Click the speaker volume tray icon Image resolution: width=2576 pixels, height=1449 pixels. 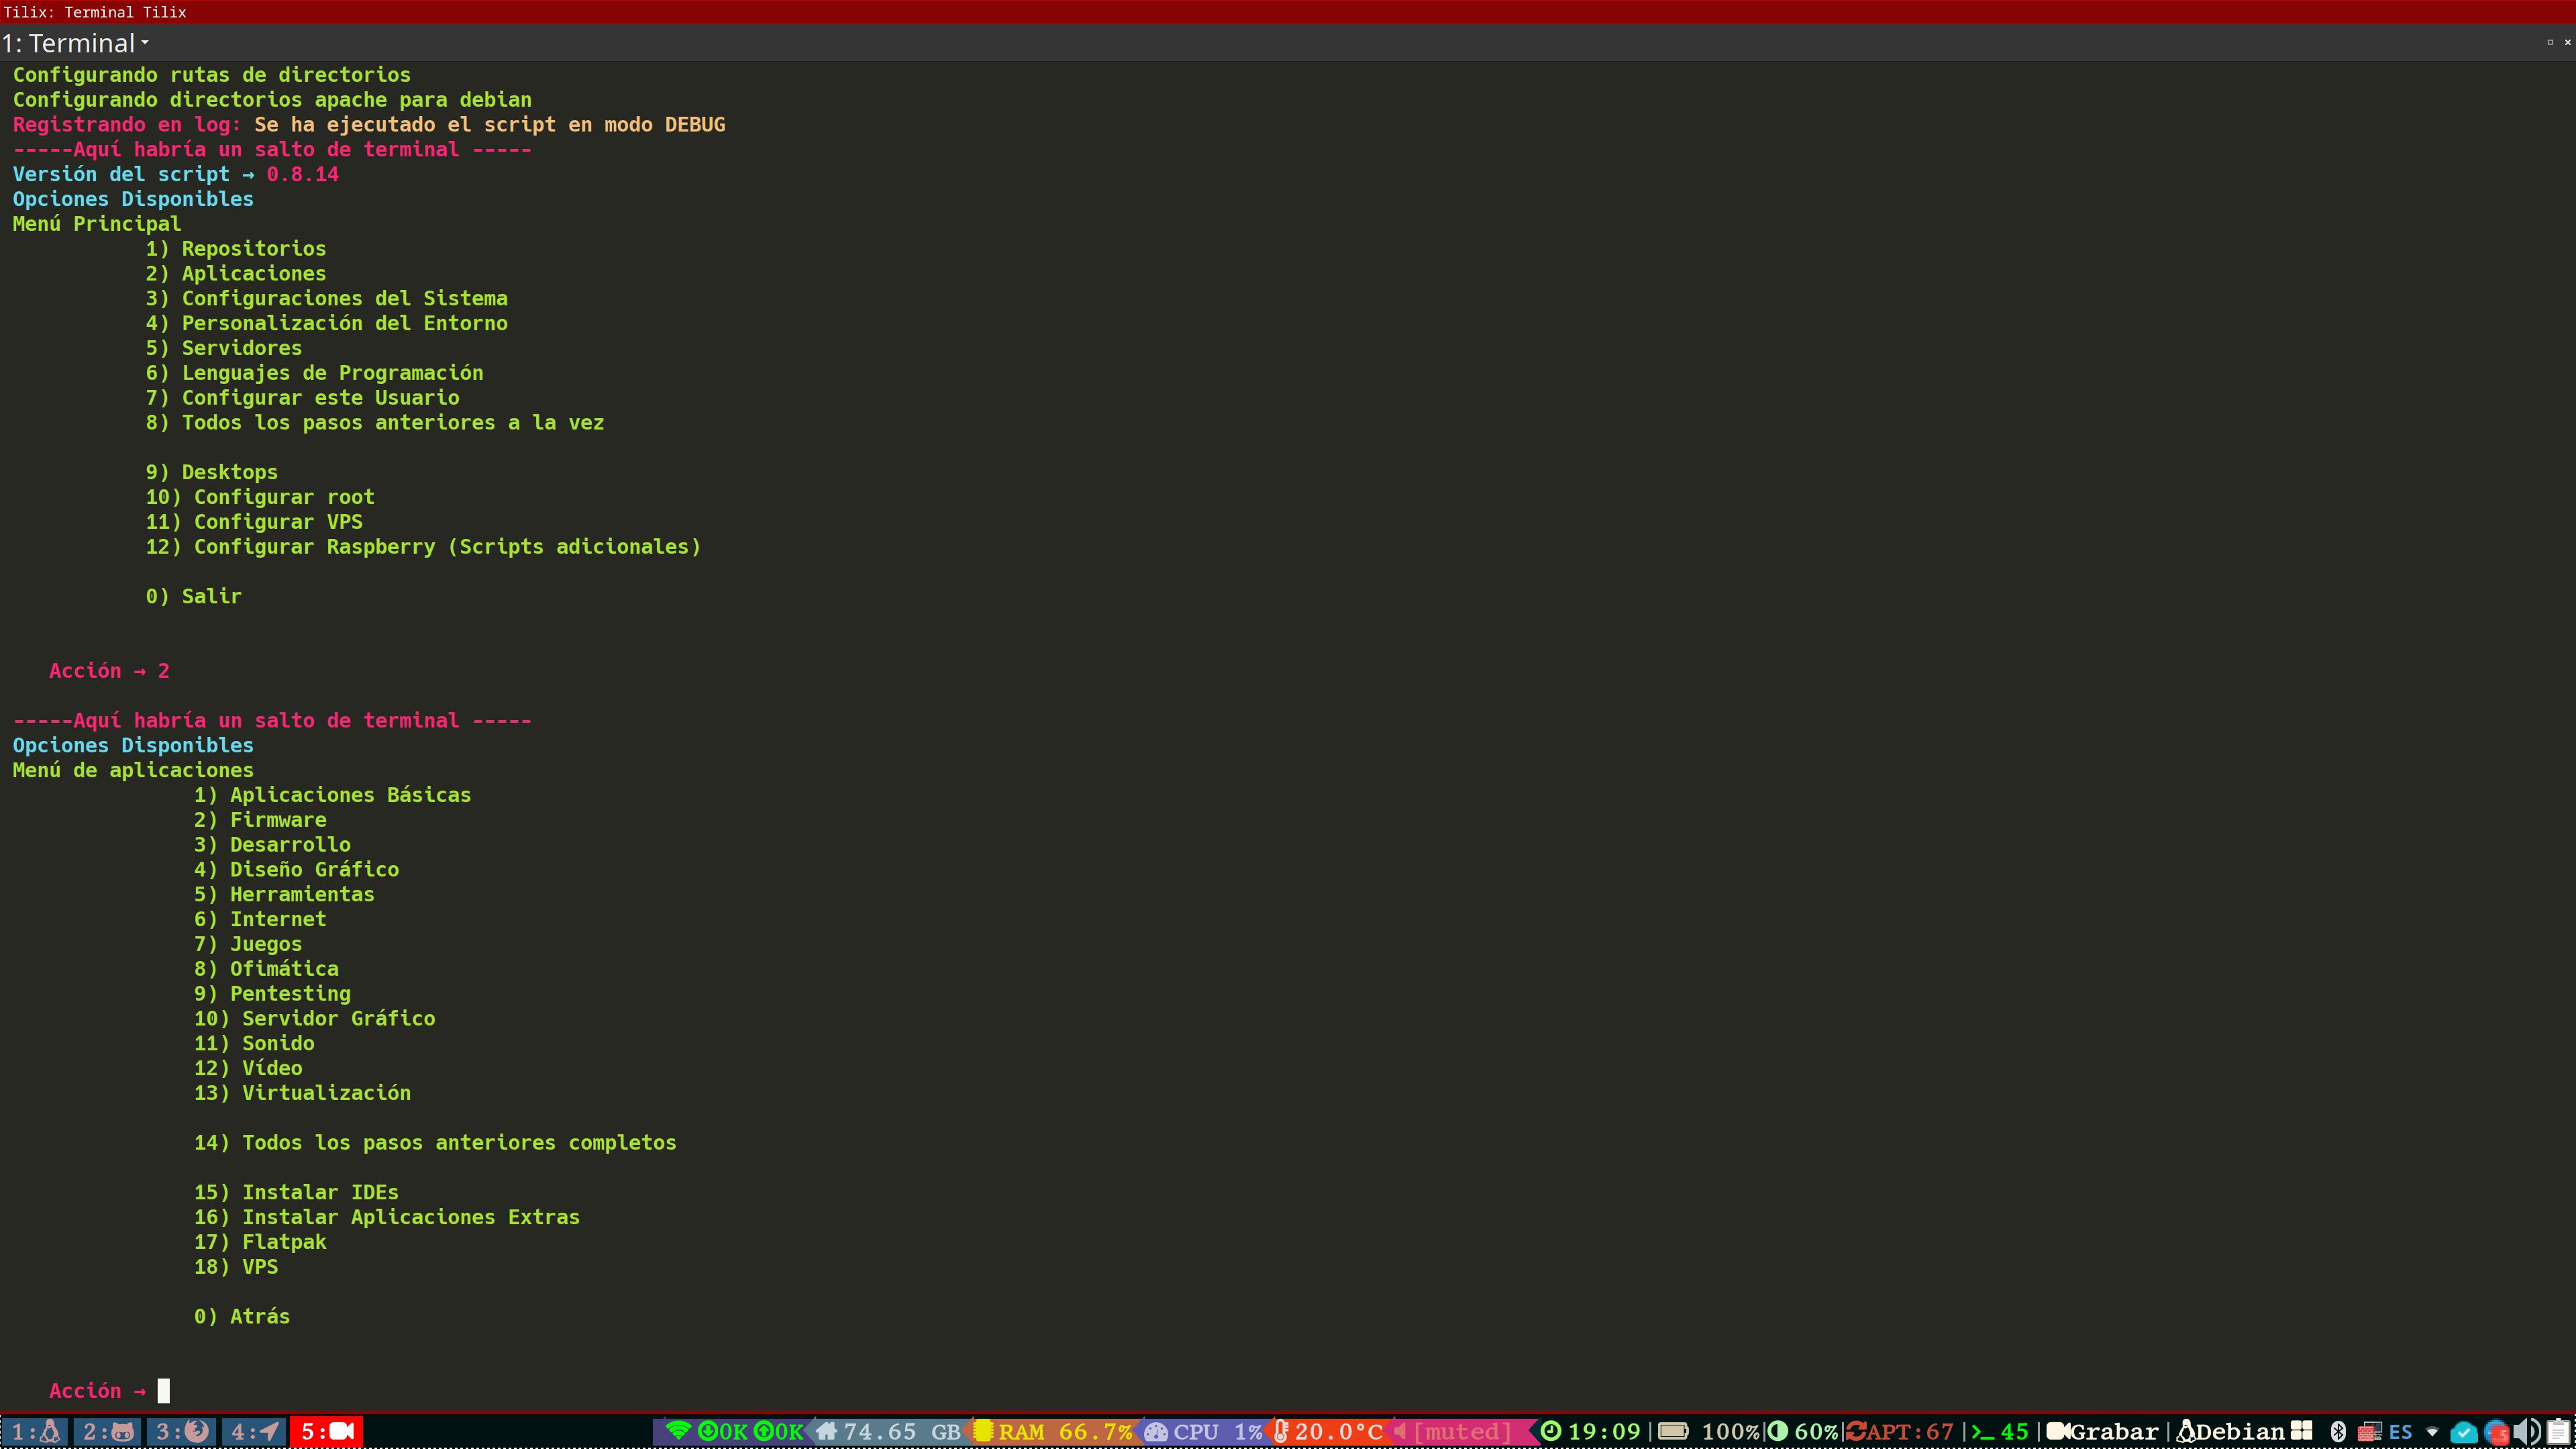[2526, 1431]
